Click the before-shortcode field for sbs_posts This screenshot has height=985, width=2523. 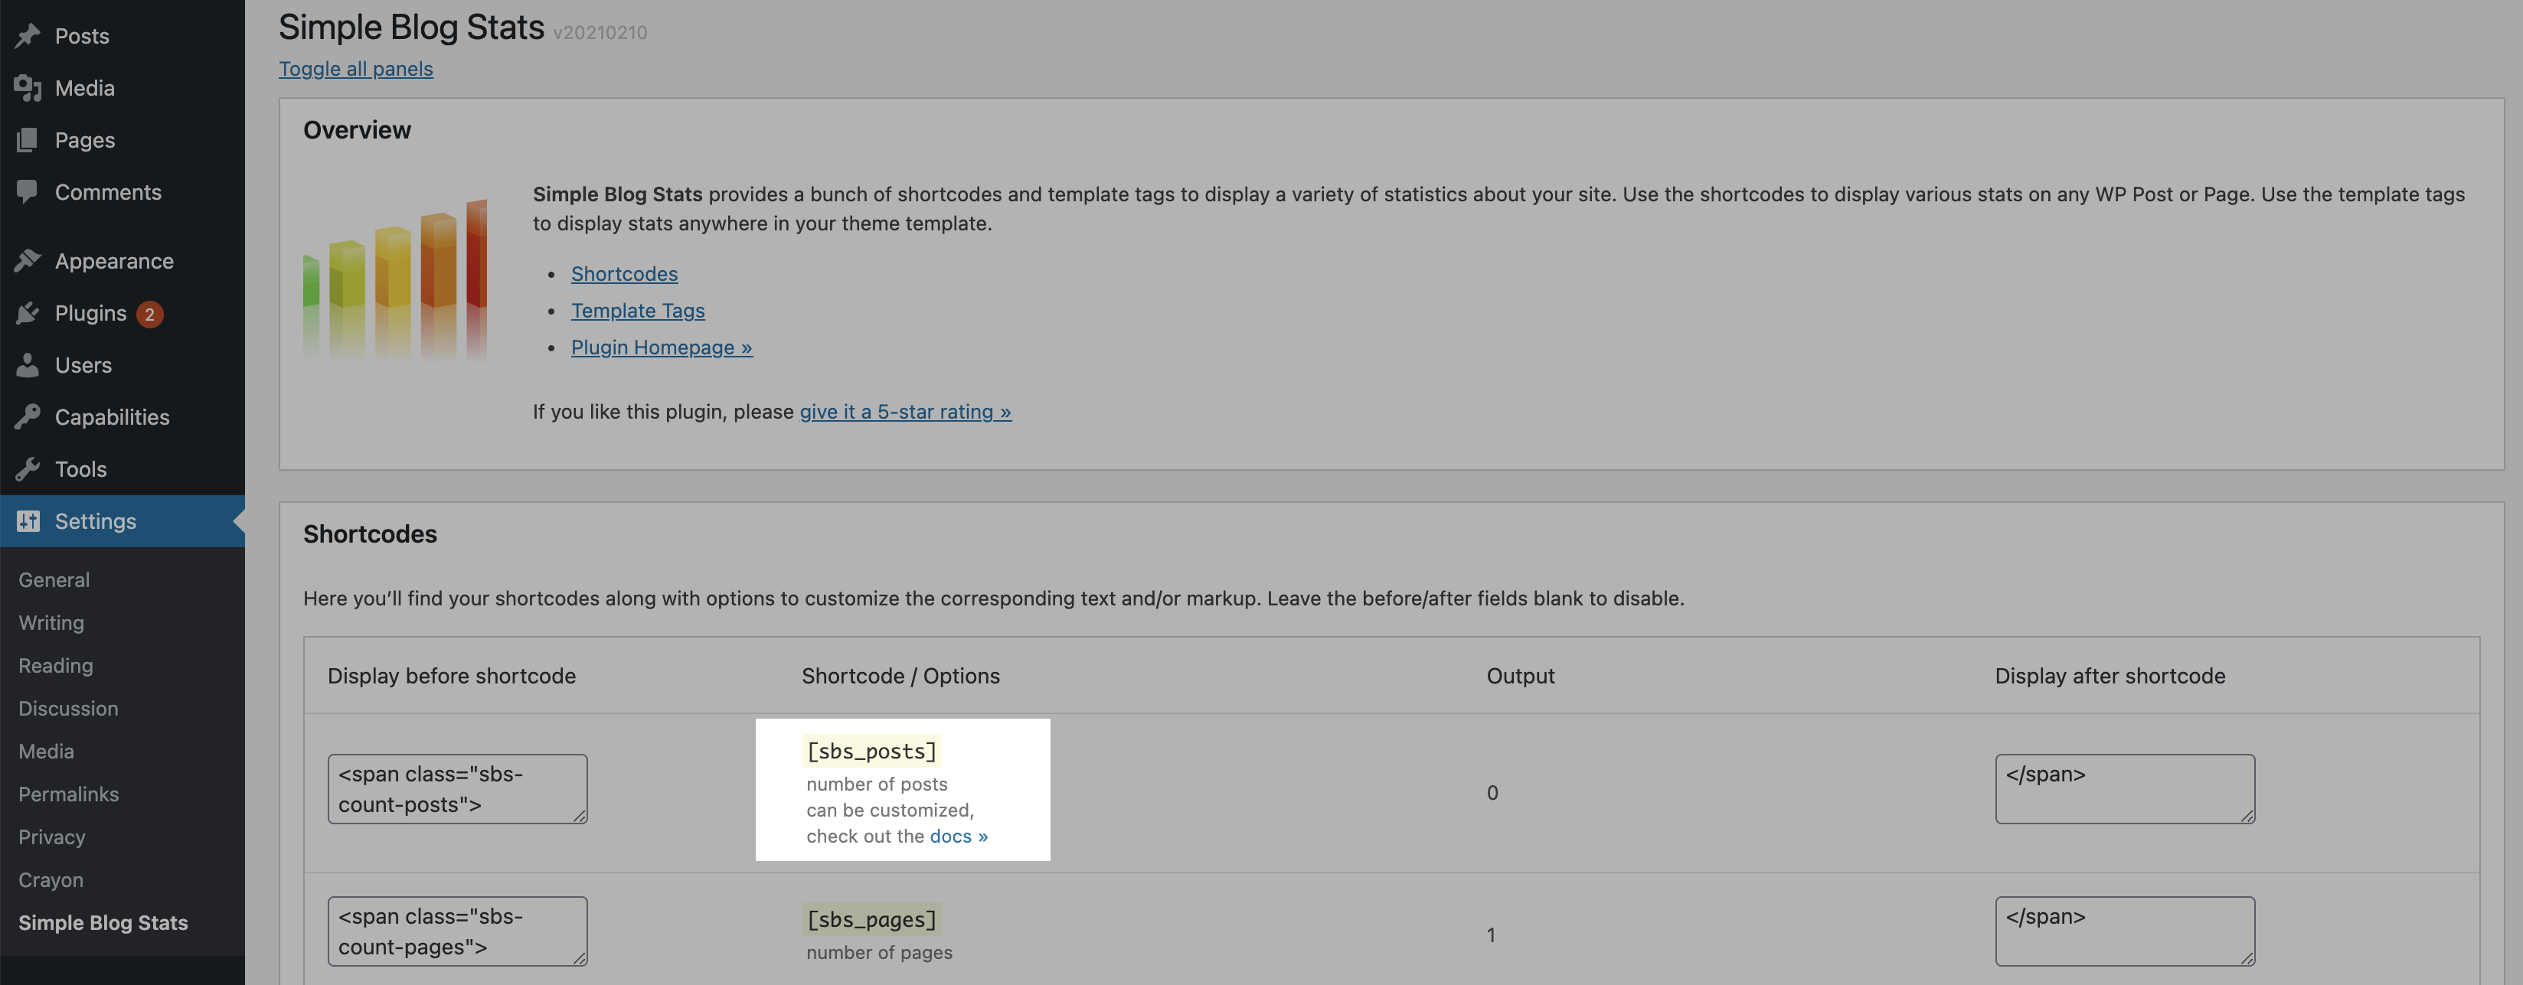point(457,788)
